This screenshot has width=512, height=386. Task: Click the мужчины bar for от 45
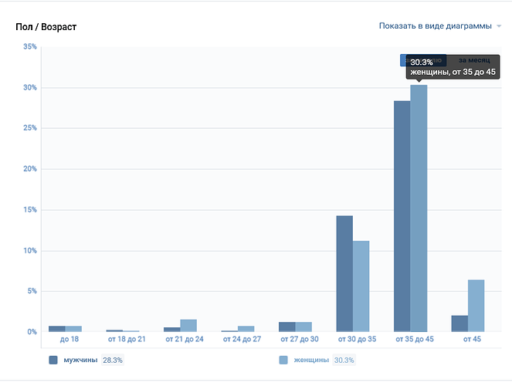click(x=459, y=323)
